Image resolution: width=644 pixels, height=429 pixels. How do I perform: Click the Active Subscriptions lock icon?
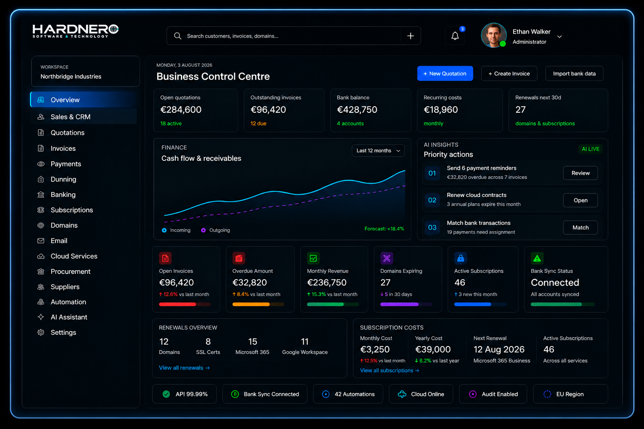coord(461,258)
